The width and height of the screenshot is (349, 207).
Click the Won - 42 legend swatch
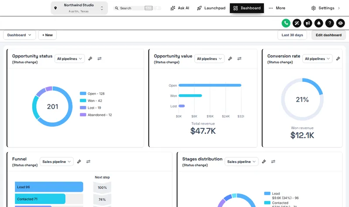[83, 101]
